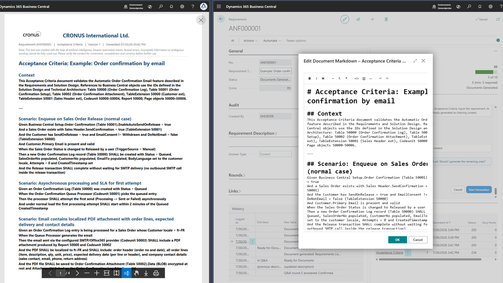Screen dimensions: 503x283
Task: Open the Answer Type dropdown
Action: [x=275, y=154]
